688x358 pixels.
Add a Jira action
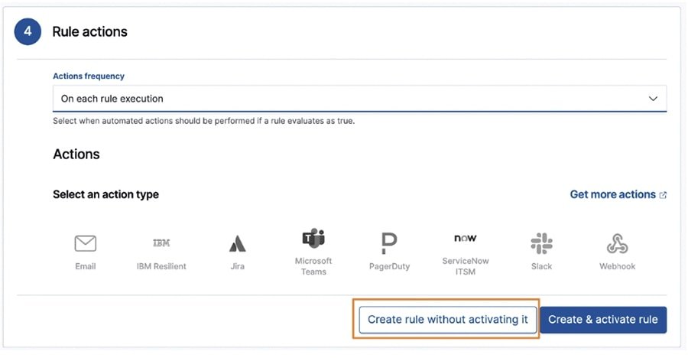[x=238, y=245]
